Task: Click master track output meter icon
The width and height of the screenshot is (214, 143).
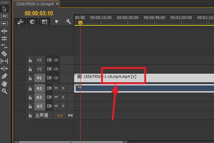Action: (70, 115)
